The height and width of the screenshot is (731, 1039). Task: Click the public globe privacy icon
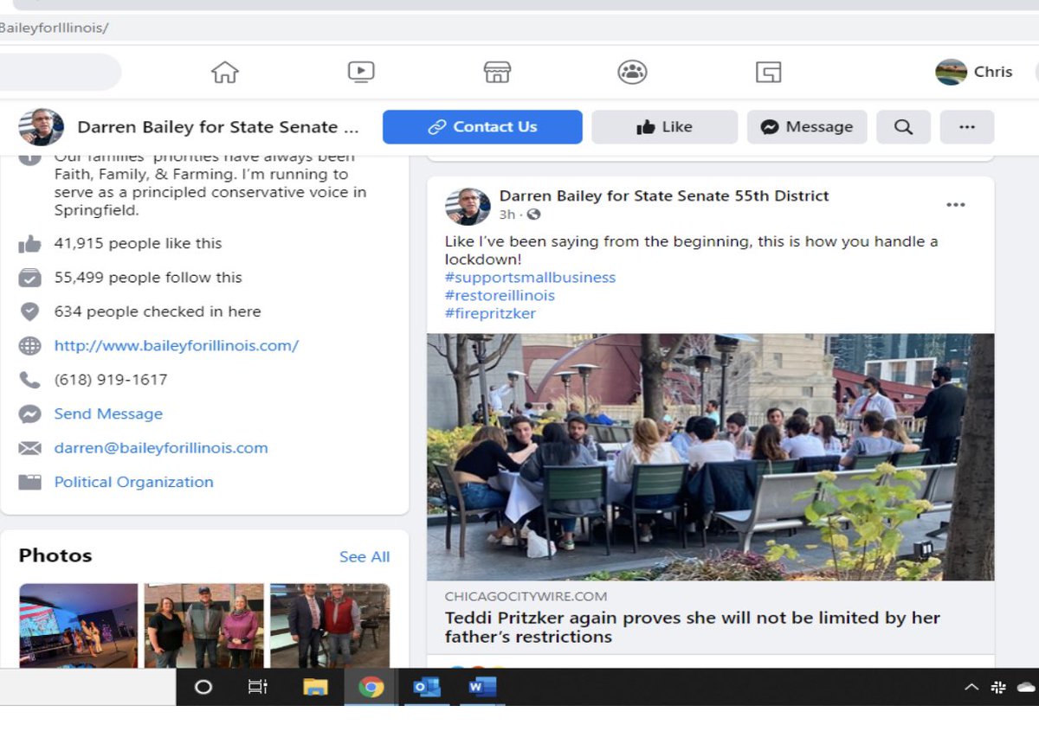pos(534,215)
